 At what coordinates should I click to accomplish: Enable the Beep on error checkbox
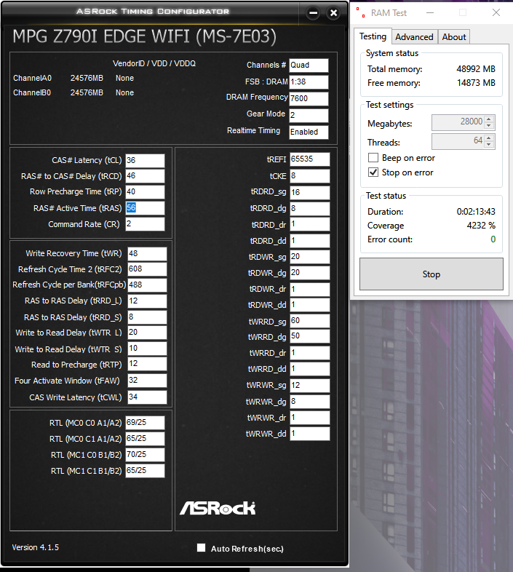(373, 158)
